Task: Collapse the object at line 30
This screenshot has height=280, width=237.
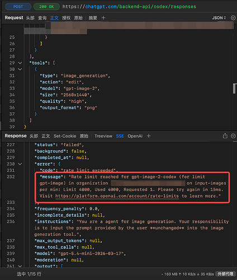Action: coord(20,69)
